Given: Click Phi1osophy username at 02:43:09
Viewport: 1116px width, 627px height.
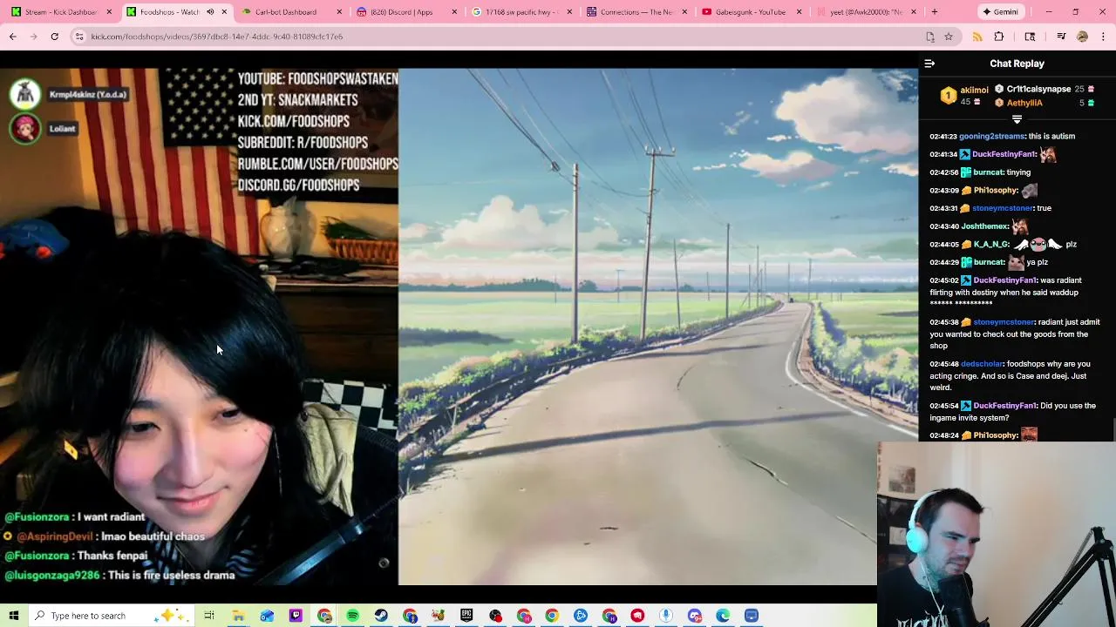Looking at the screenshot, I should pos(996,191).
